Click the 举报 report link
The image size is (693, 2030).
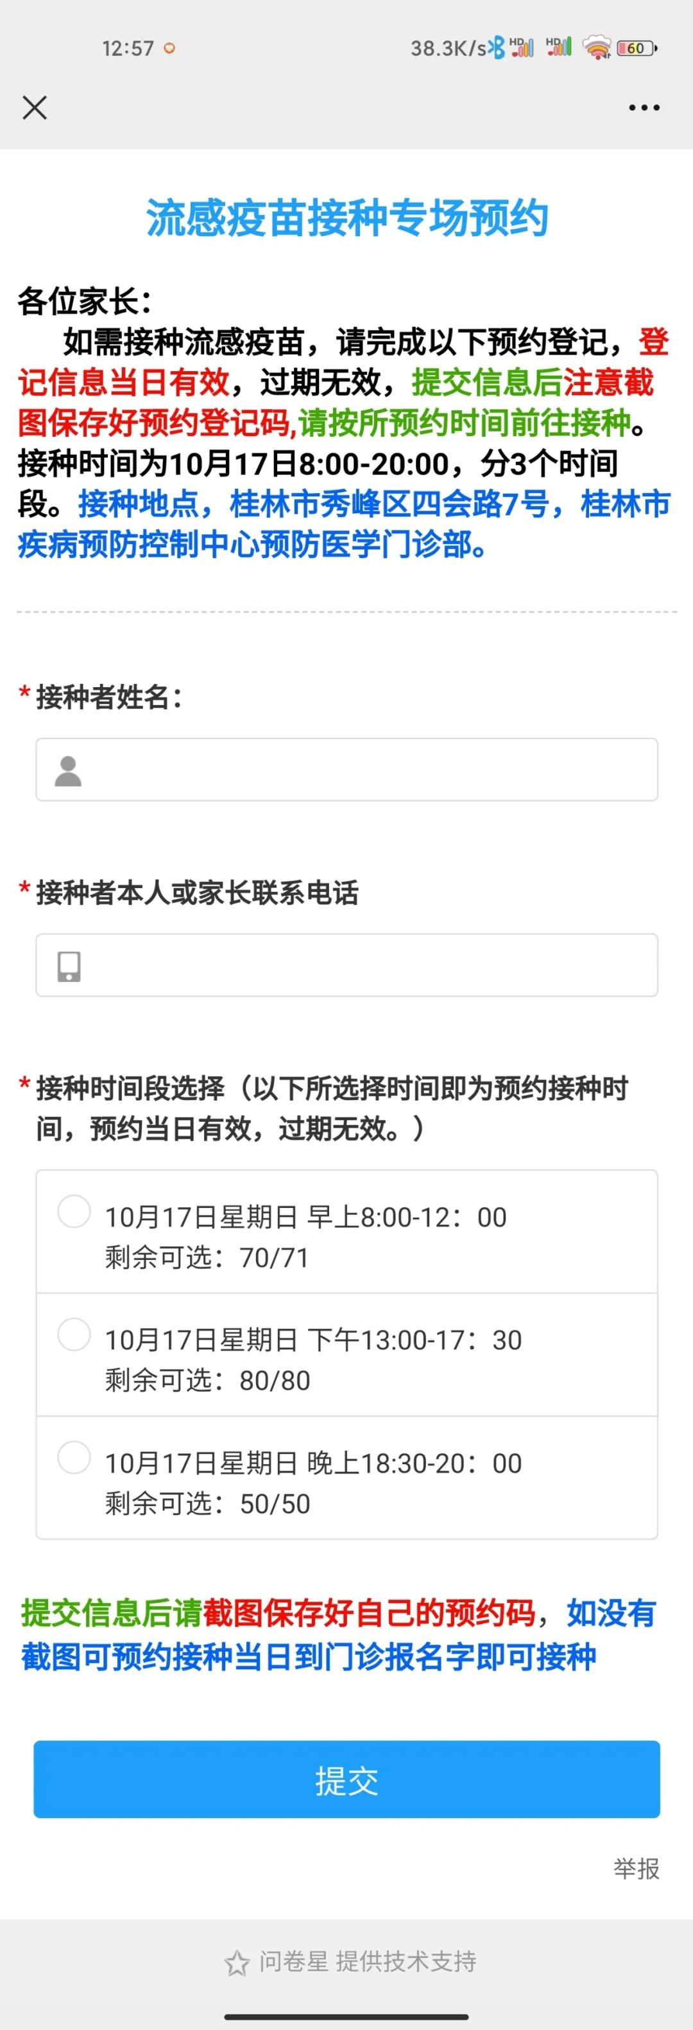click(637, 1868)
